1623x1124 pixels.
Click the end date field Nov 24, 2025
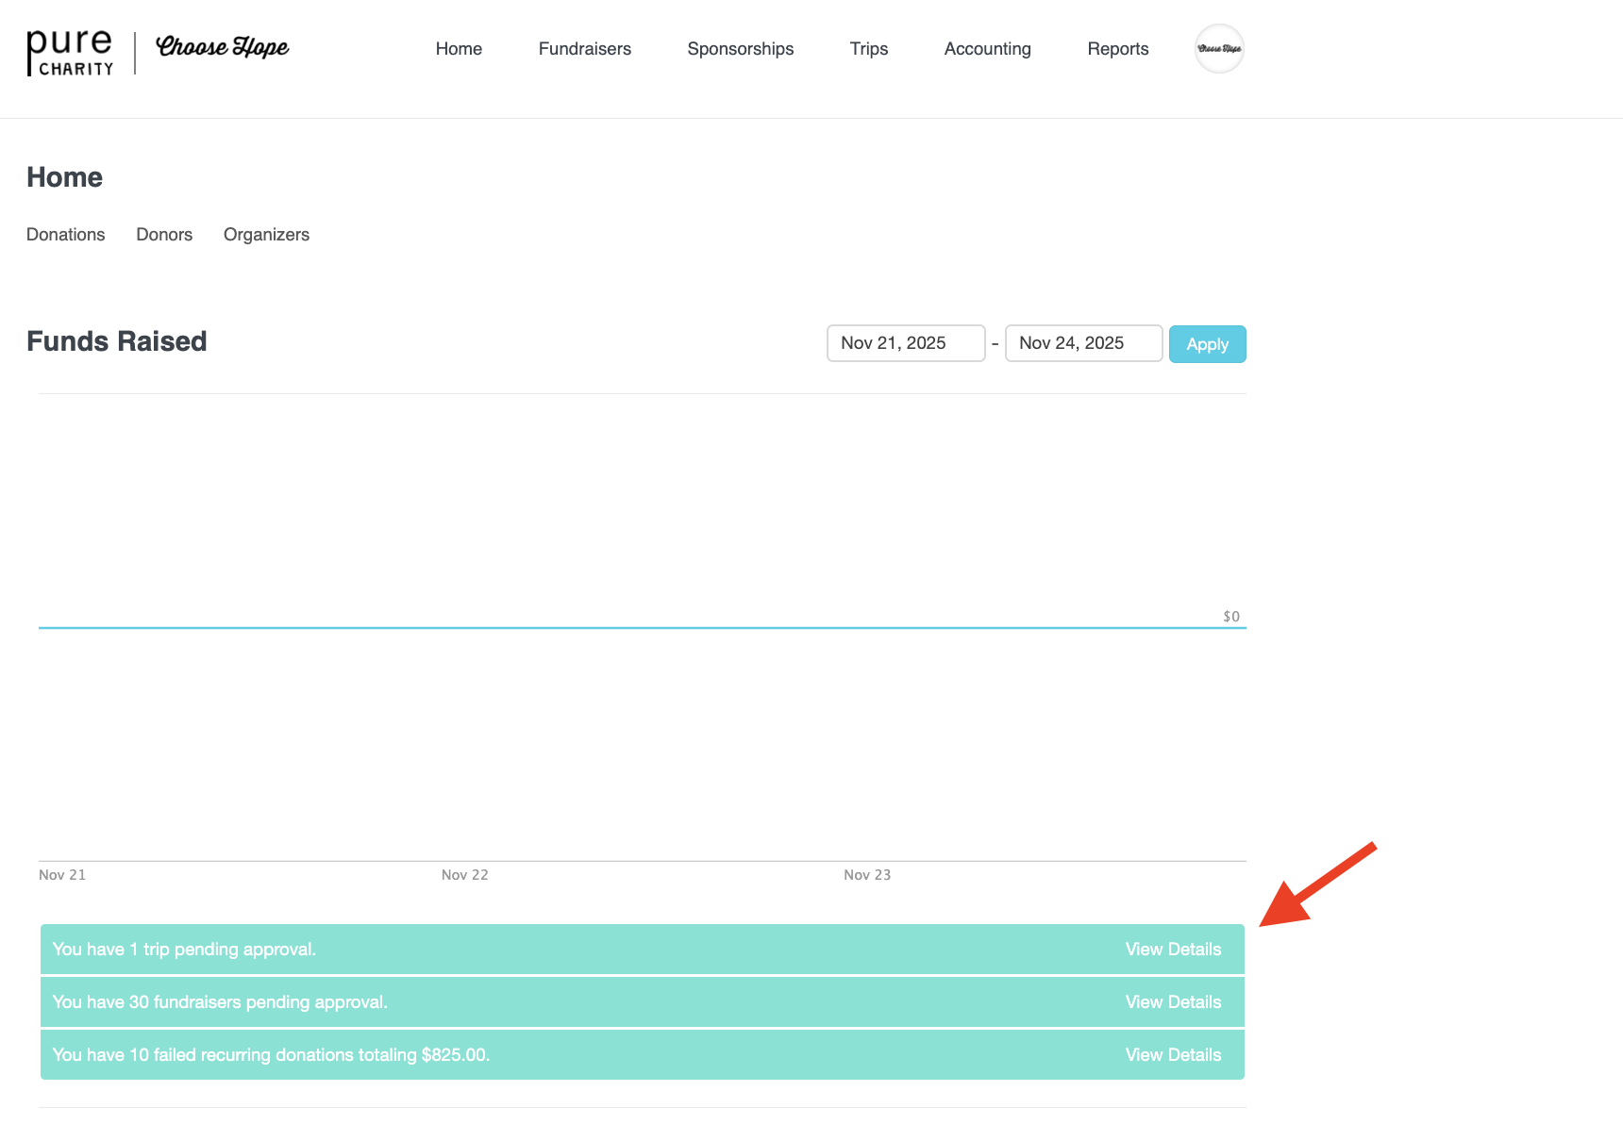[x=1082, y=343]
